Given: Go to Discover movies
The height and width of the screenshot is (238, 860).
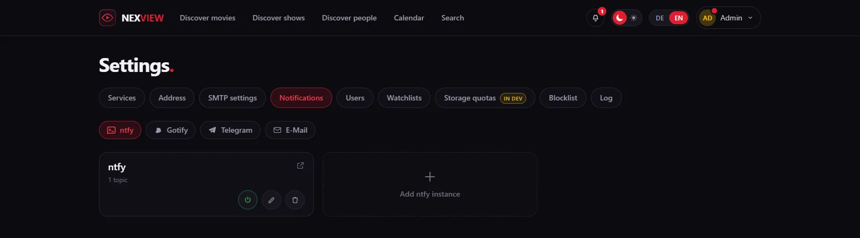Looking at the screenshot, I should tap(207, 18).
